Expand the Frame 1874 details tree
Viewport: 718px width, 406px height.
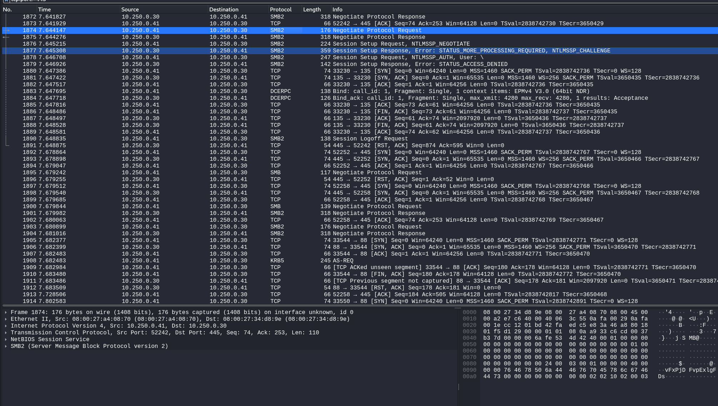(6, 312)
